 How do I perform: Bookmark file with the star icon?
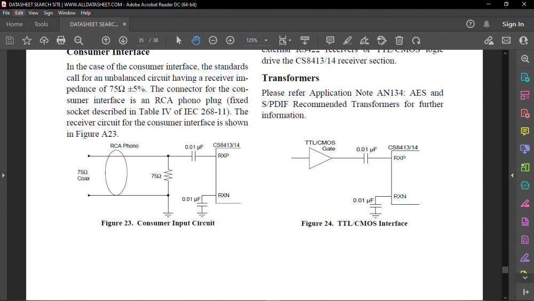click(x=27, y=40)
